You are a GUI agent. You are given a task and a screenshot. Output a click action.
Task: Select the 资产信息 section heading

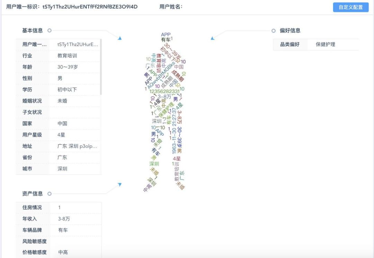tap(33, 194)
